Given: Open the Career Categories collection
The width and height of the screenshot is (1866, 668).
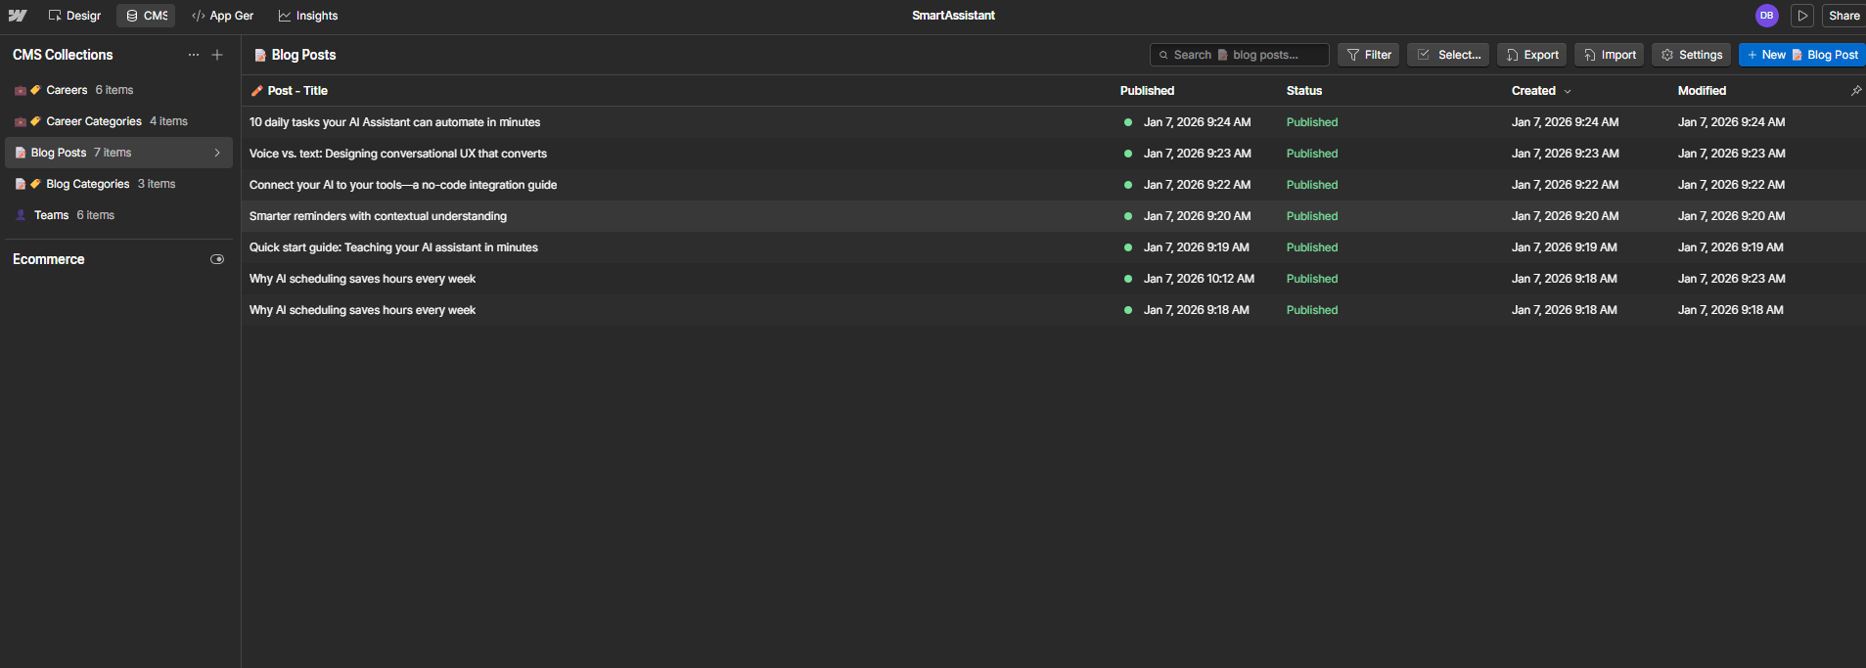Looking at the screenshot, I should 119,121.
